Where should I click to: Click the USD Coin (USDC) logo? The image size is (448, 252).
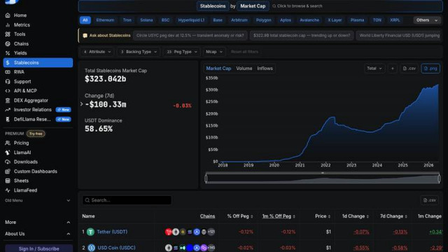[x=92, y=248]
